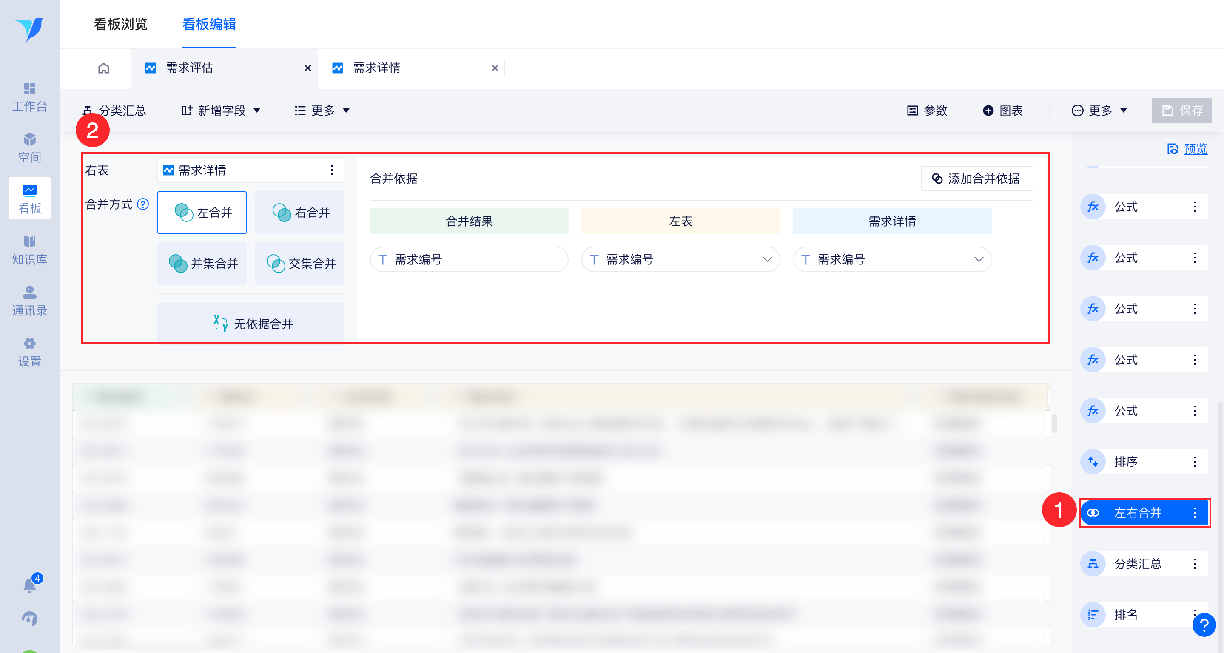Screen dimensions: 1224x653
Task: Click the 合并方式 help question icon
Action: (143, 204)
